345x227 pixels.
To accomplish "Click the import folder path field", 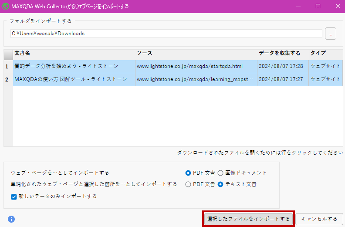I will point(166,34).
